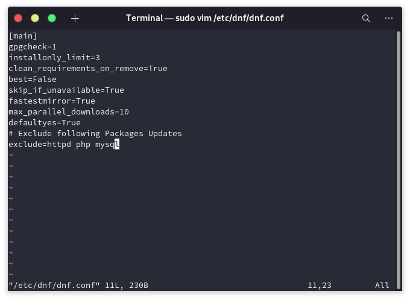Image resolution: width=410 pixels, height=300 pixels.
Task: Place cursor on skip_if_unavailable=True
Action: coord(66,90)
